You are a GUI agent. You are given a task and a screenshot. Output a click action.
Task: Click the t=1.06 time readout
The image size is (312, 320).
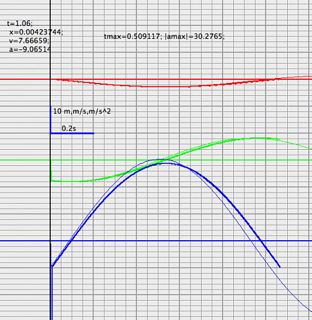click(x=20, y=24)
